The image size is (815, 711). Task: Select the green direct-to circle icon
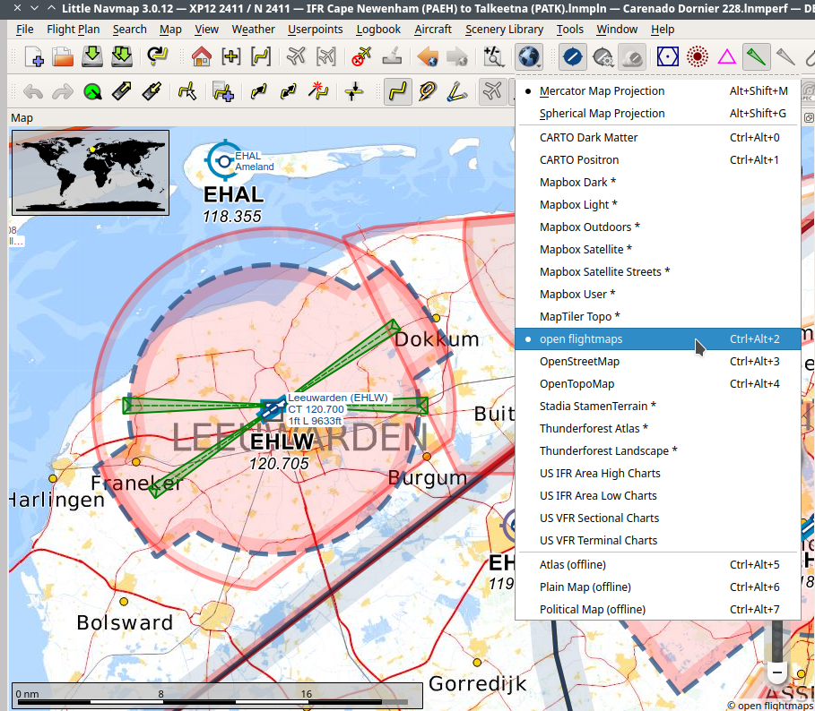coord(92,92)
